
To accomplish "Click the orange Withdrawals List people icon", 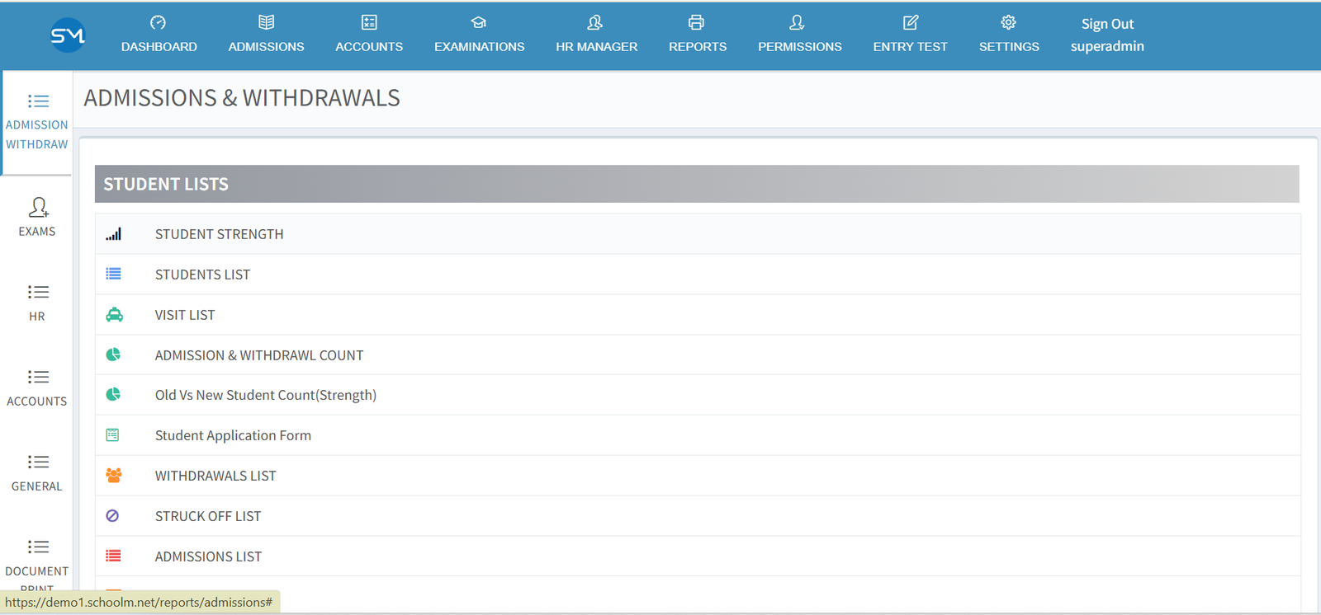I will pyautogui.click(x=114, y=476).
